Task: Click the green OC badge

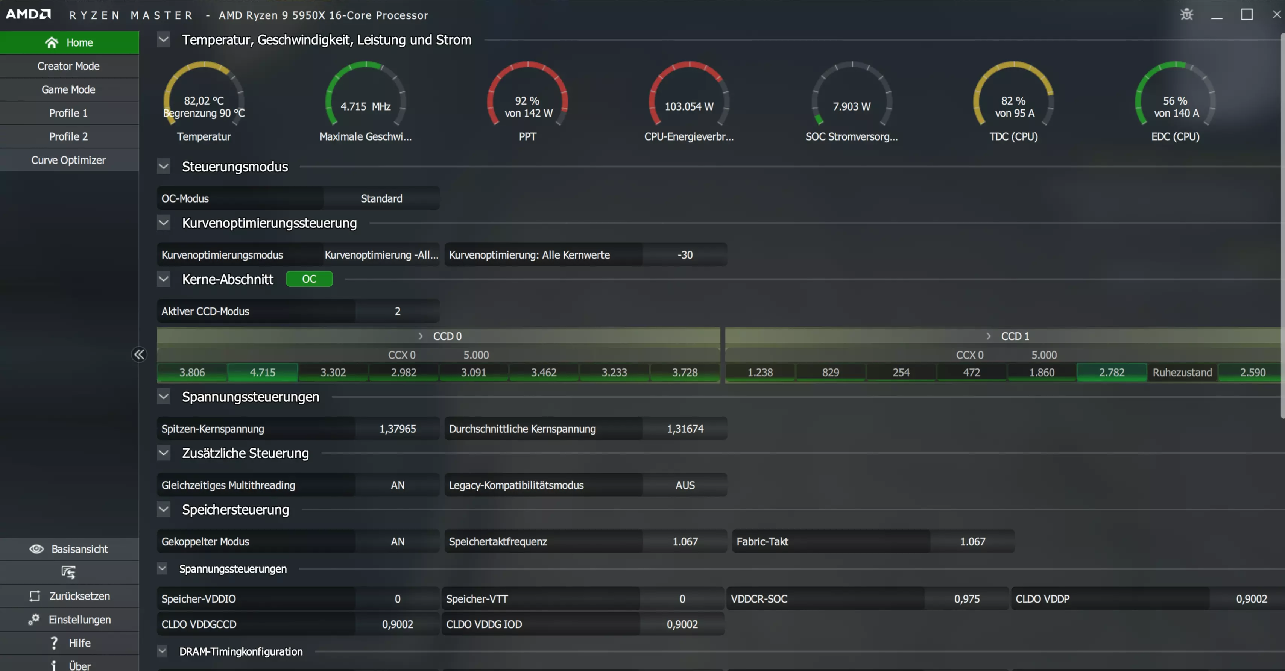Action: pyautogui.click(x=309, y=279)
